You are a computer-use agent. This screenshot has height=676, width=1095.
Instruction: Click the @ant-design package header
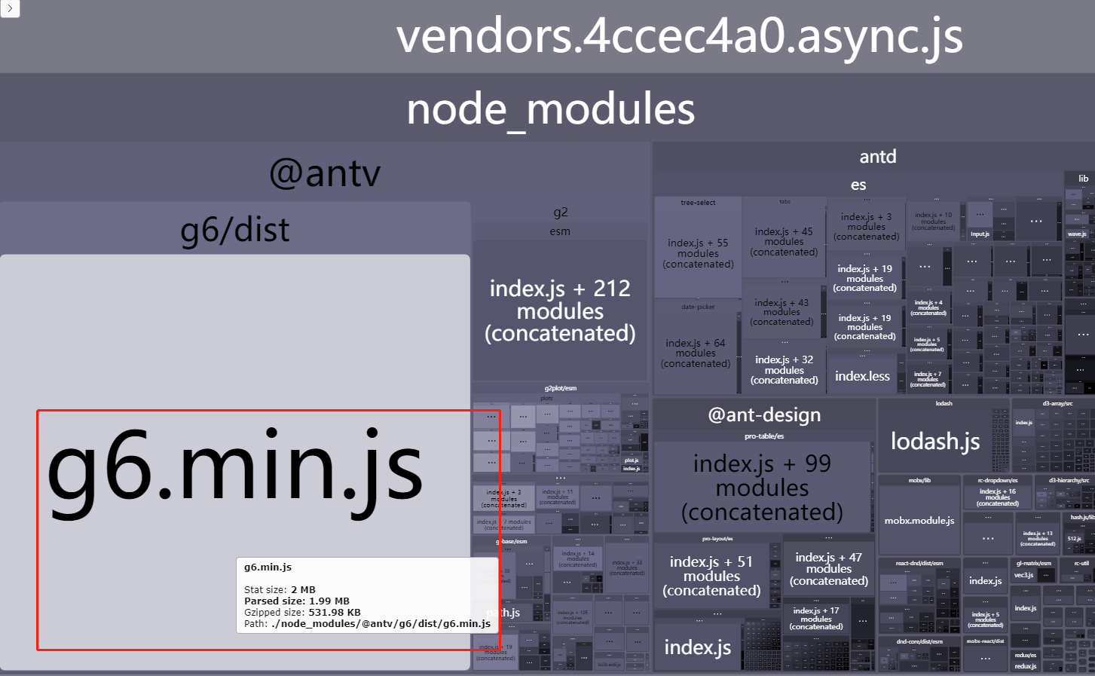click(764, 414)
